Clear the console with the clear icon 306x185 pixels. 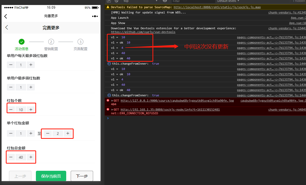coord(117,1)
